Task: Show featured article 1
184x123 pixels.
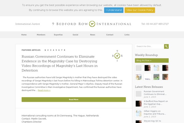Action: pyautogui.click(x=45, y=50)
